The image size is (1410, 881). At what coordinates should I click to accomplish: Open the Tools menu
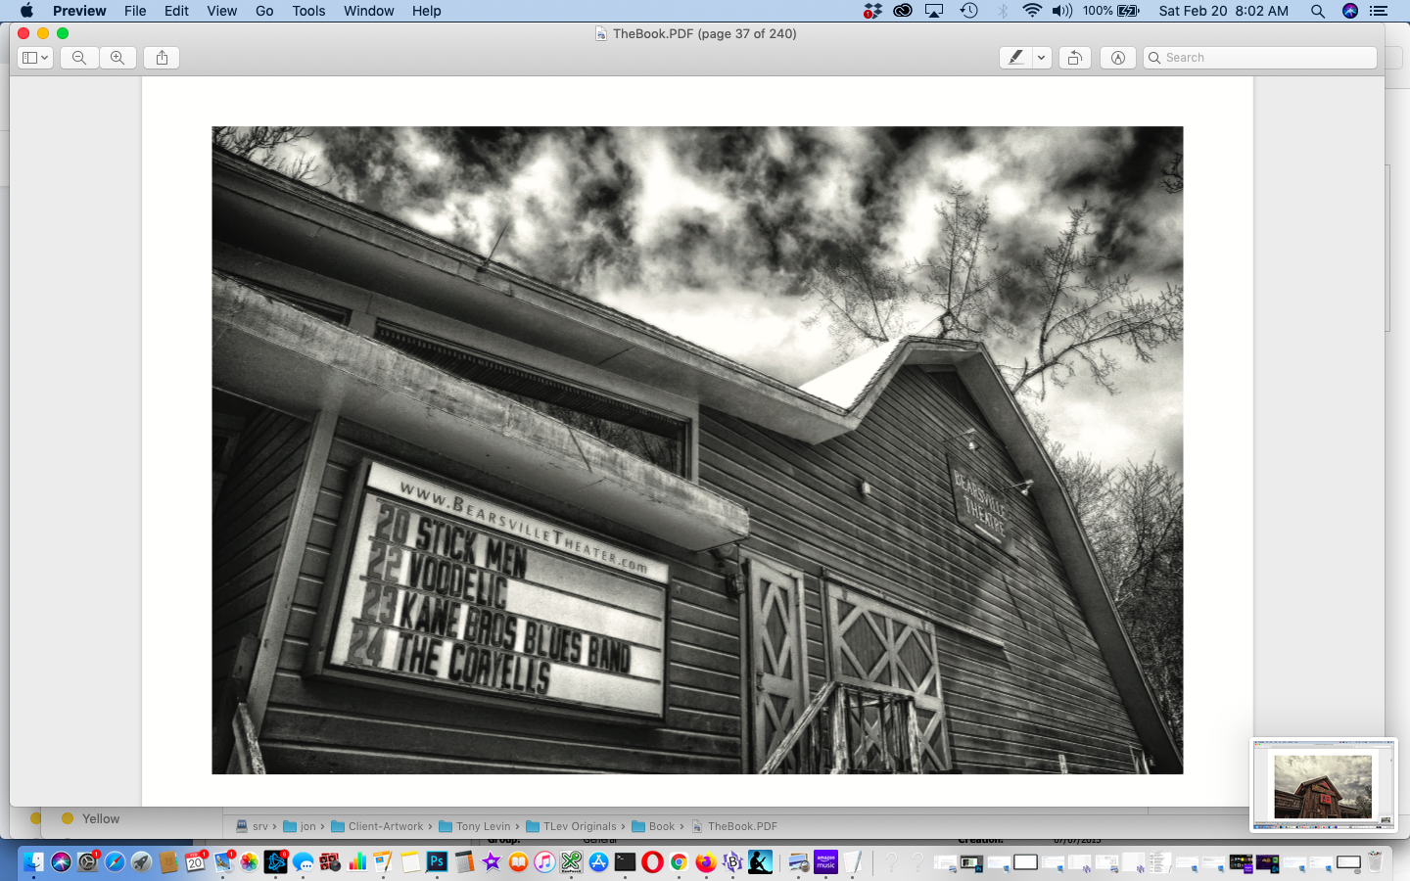(x=308, y=11)
